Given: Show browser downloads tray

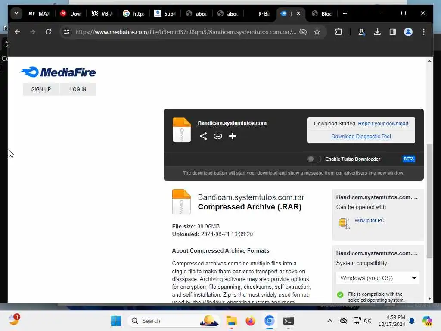Looking at the screenshot, I should [x=377, y=32].
